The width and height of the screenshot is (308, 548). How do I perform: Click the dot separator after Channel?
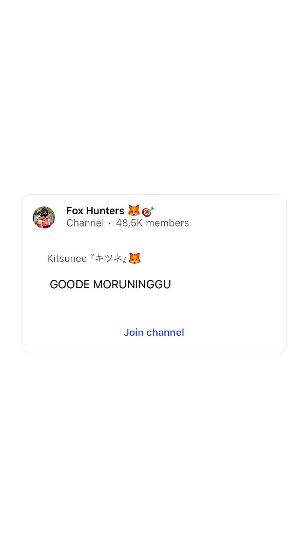click(x=110, y=223)
